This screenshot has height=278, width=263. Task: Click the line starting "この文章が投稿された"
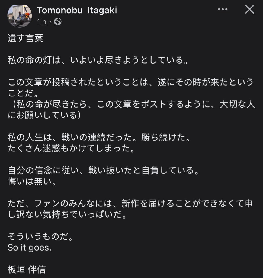130,83
